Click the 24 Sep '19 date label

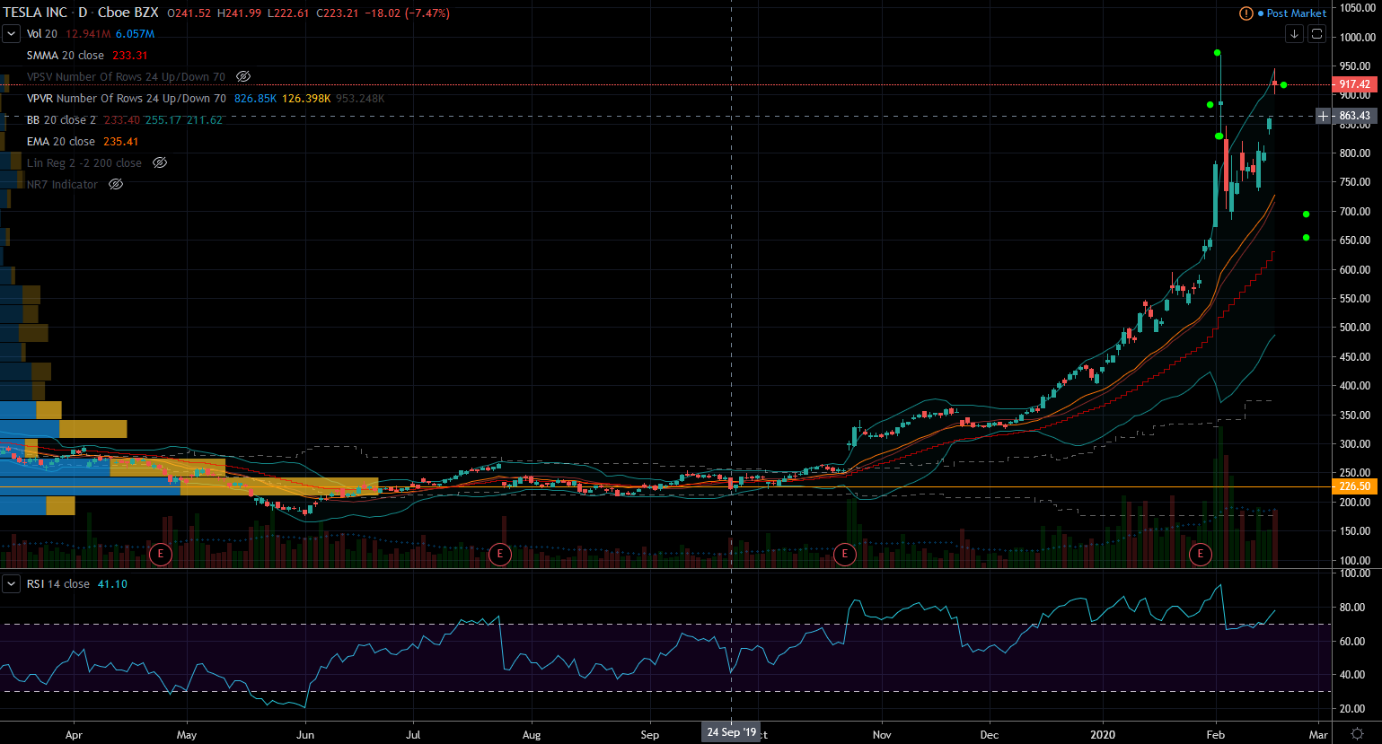tap(731, 732)
